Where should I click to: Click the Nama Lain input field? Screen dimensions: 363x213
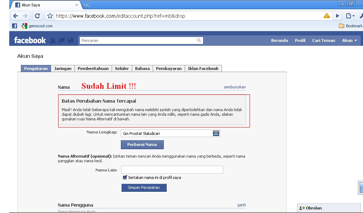pos(172,170)
